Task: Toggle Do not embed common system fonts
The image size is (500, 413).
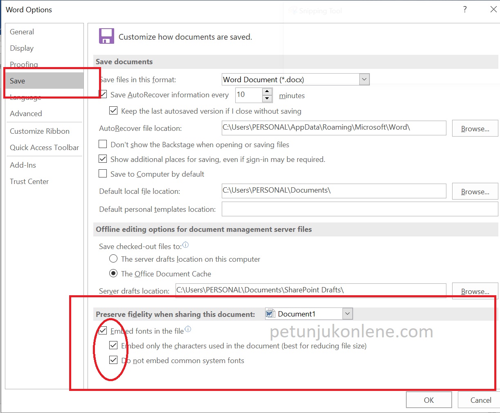Action: 113,360
